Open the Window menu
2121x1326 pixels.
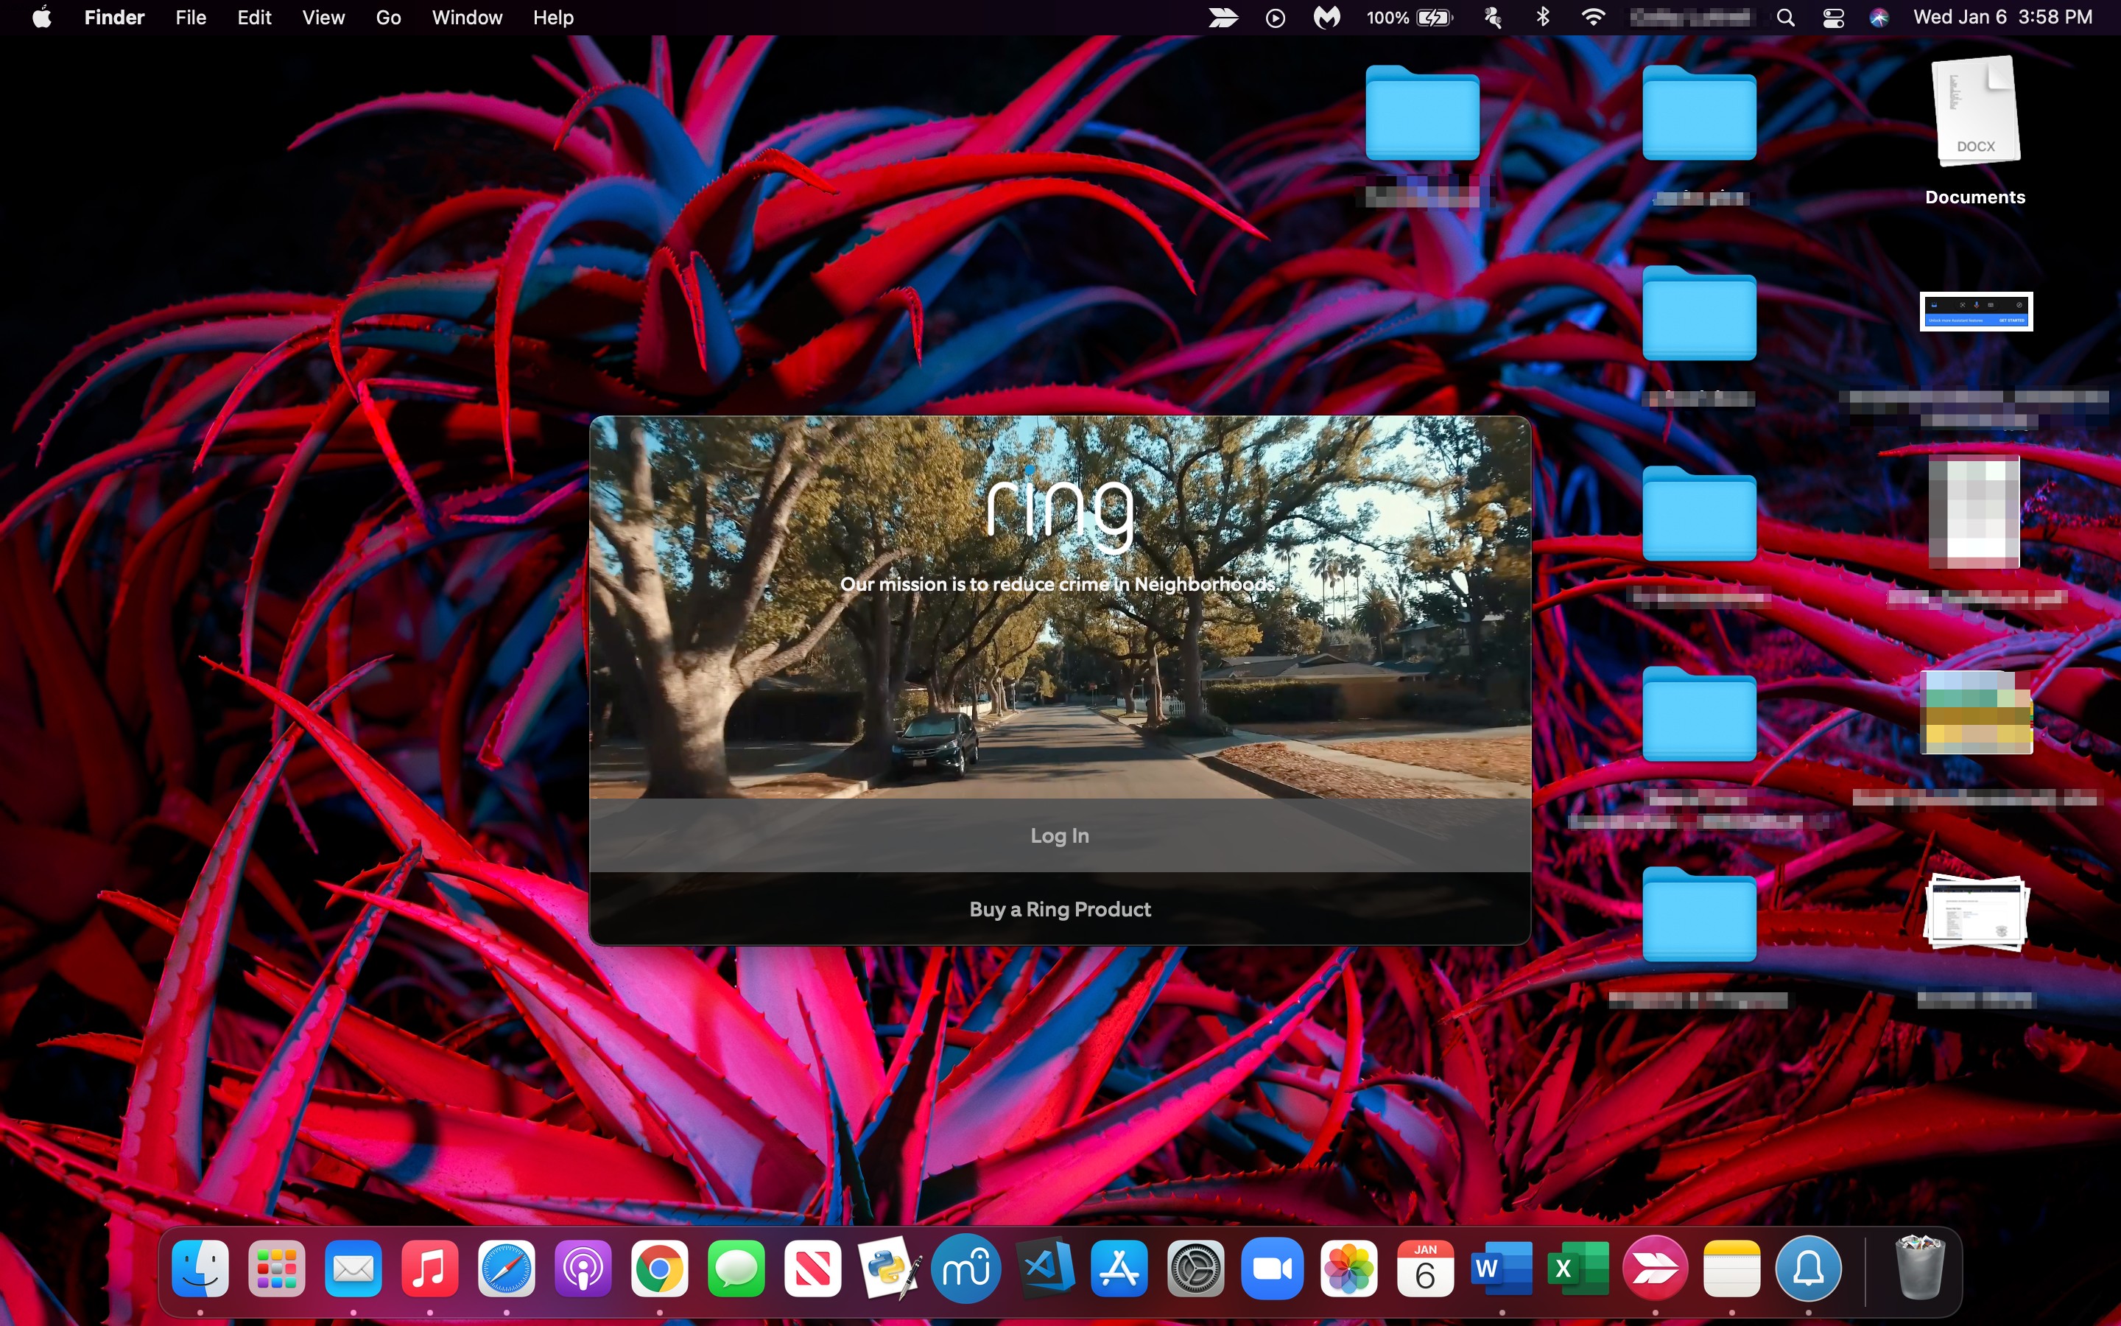tap(467, 18)
